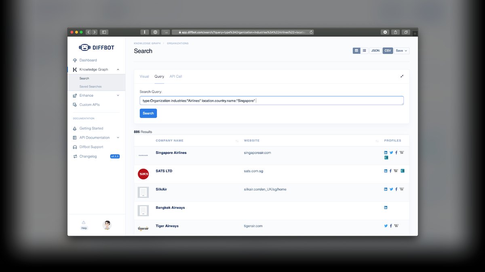The image size is (485, 272).
Task: Open Singapore Airlines Wikipedia profile
Action: pos(402,153)
